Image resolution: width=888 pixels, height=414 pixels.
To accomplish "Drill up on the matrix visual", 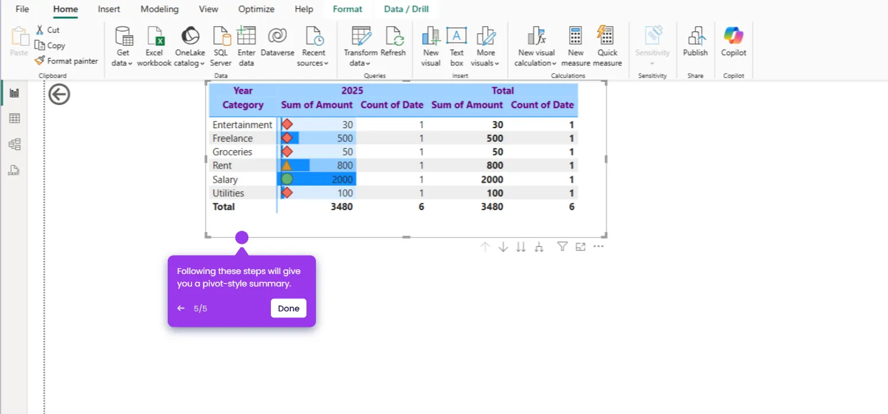I will coord(485,247).
